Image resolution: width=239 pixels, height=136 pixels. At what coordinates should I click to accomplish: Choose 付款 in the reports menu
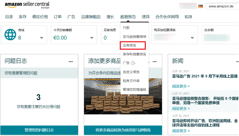click(x=126, y=28)
